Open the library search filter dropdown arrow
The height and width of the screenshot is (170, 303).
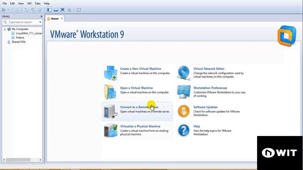click(x=40, y=22)
